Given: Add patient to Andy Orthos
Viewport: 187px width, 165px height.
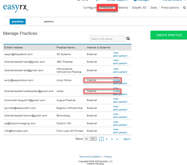Looking at the screenshot, I should click(x=120, y=83).
